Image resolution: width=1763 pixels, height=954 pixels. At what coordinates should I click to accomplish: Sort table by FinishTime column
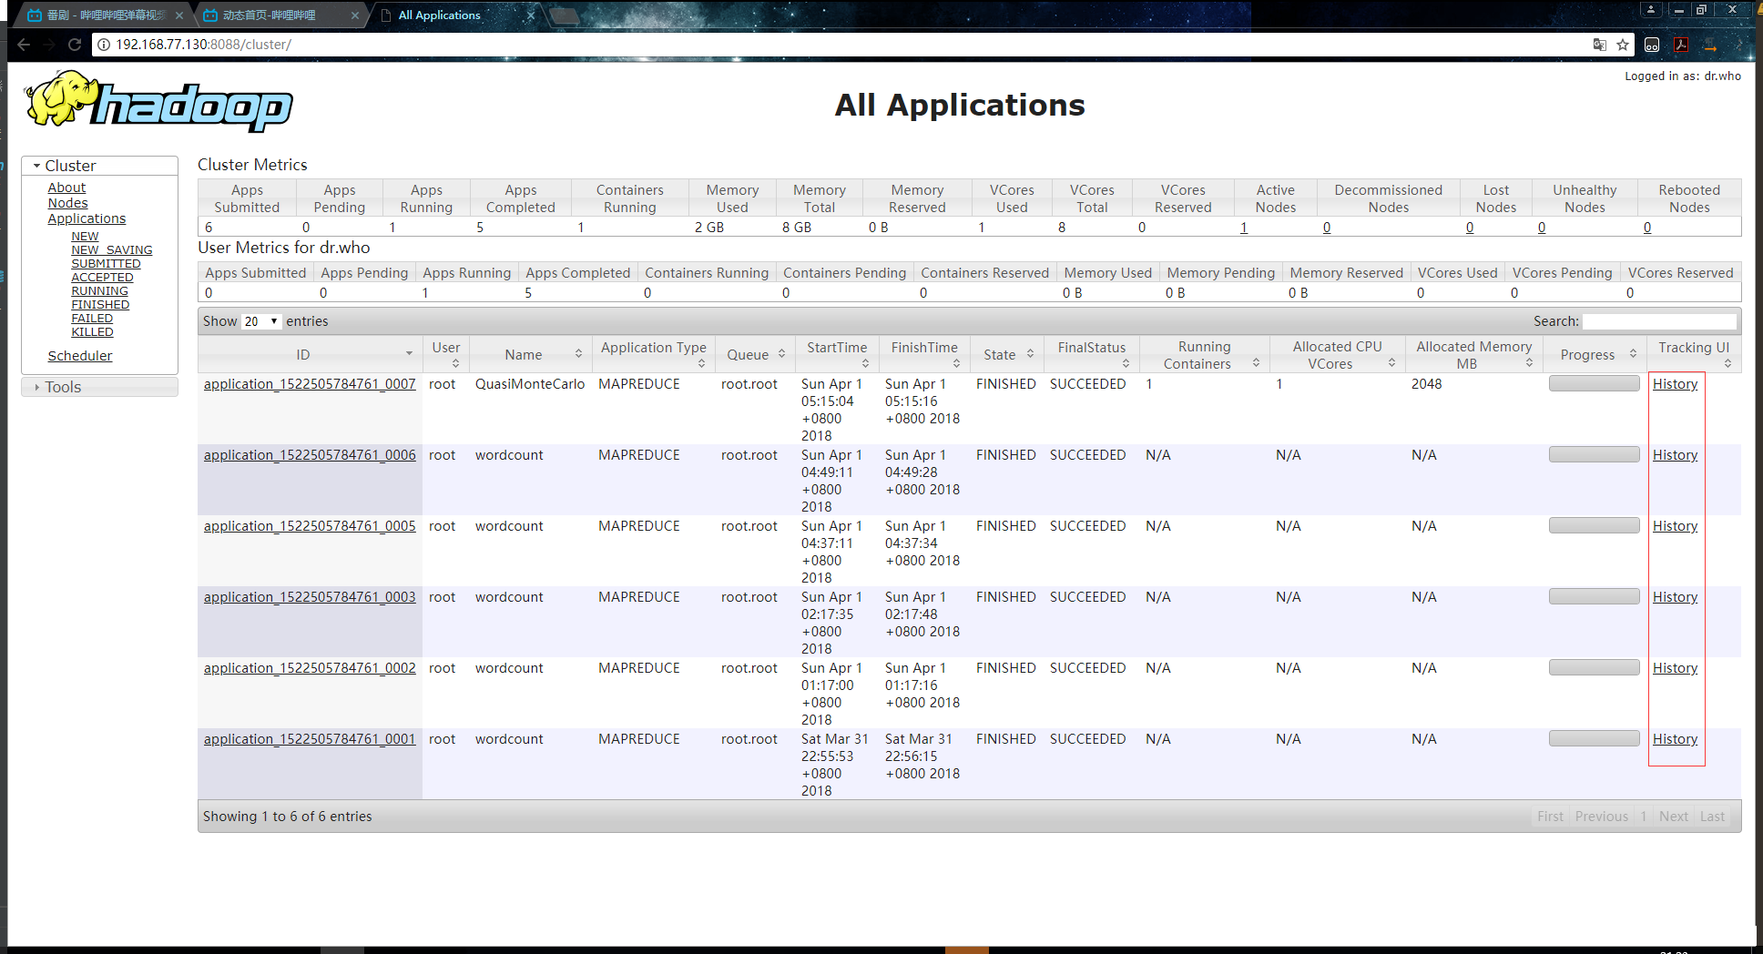[x=956, y=363]
